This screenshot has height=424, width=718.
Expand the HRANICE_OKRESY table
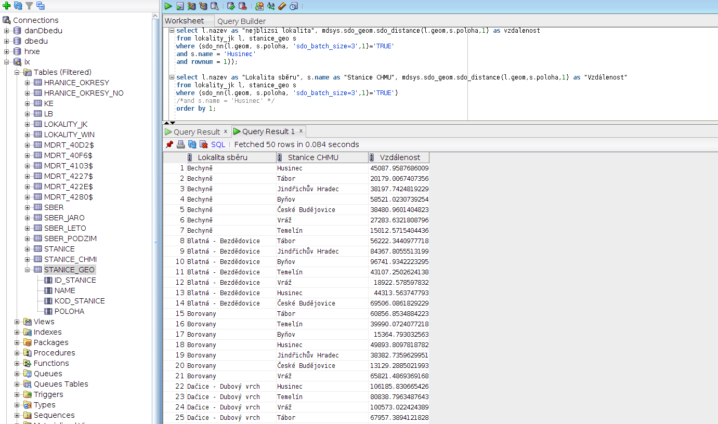pyautogui.click(x=28, y=83)
